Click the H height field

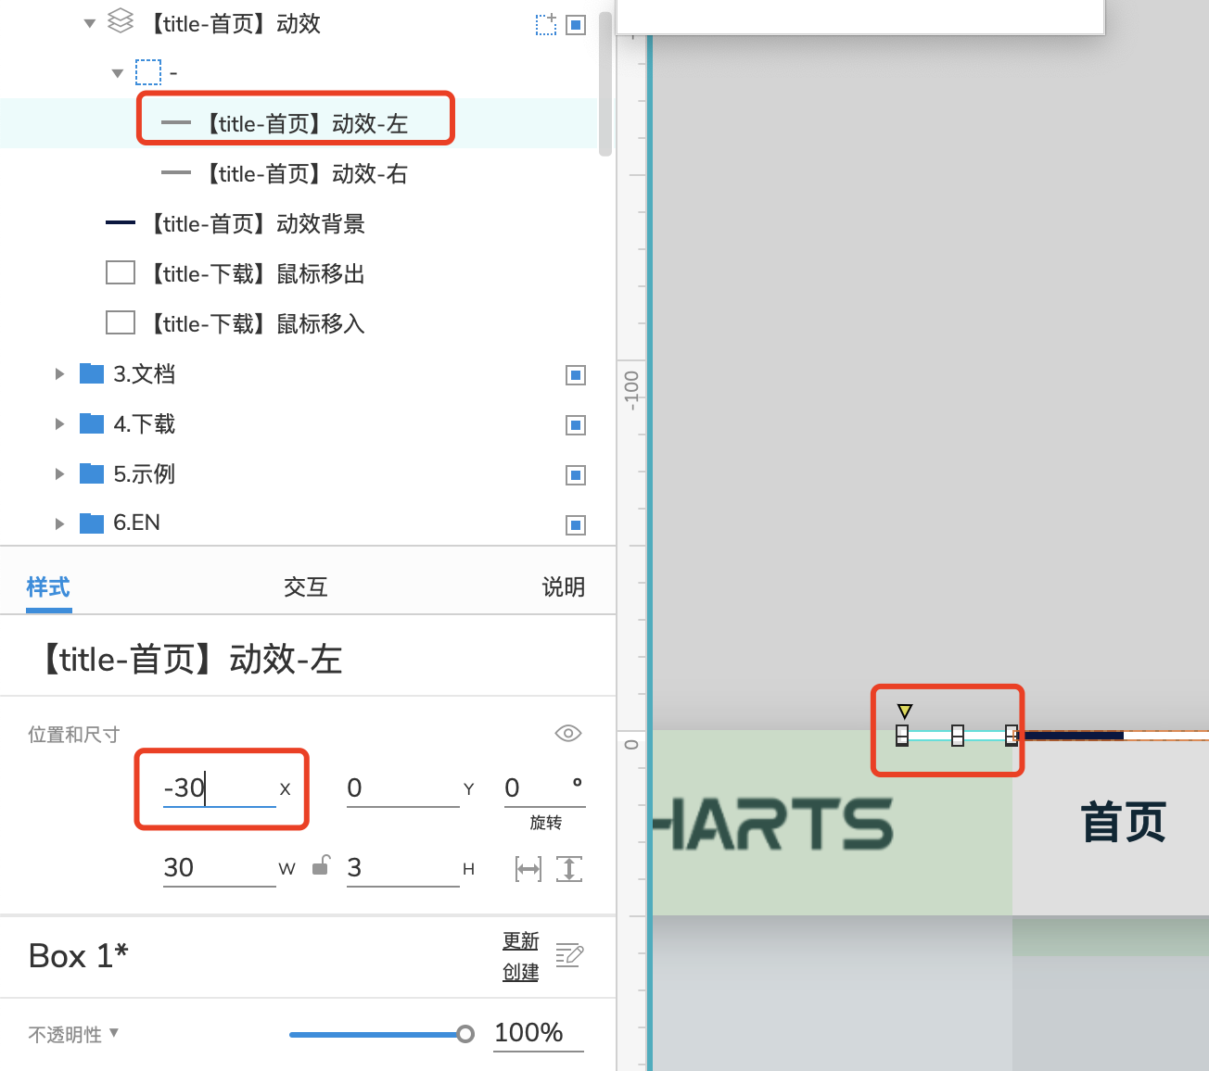[402, 868]
